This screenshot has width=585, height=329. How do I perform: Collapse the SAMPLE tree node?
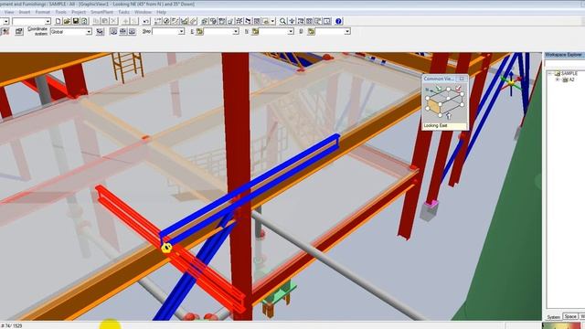tap(550, 73)
